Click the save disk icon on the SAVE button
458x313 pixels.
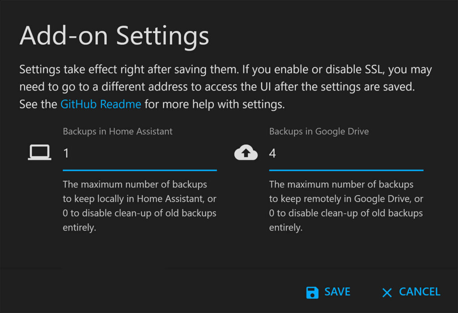point(311,292)
